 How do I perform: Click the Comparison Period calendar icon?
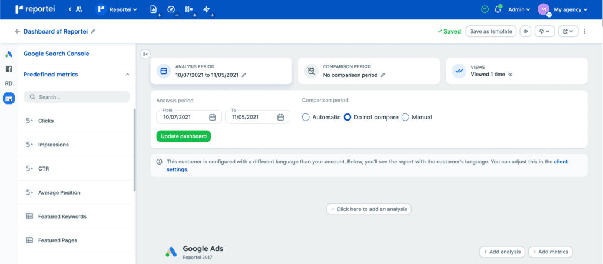coord(312,71)
